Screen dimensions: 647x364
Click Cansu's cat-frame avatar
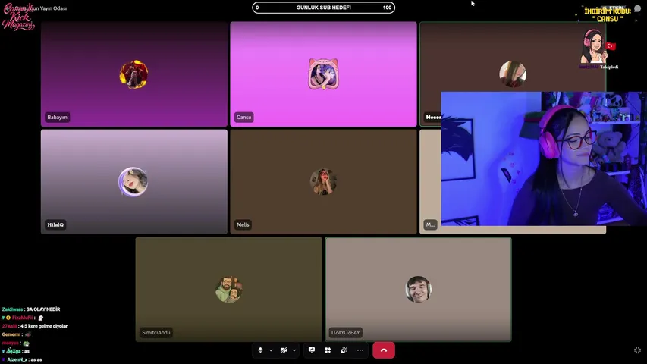coord(323,74)
